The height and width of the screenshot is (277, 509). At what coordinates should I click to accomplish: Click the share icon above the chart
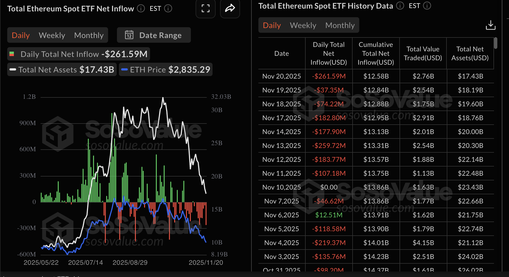tap(230, 9)
